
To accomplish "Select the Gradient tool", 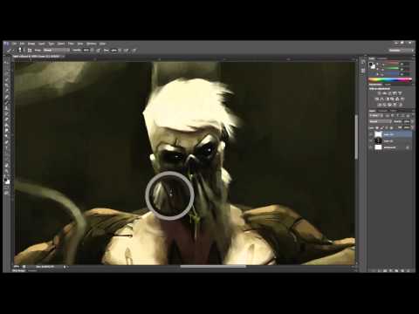I will click(x=6, y=125).
